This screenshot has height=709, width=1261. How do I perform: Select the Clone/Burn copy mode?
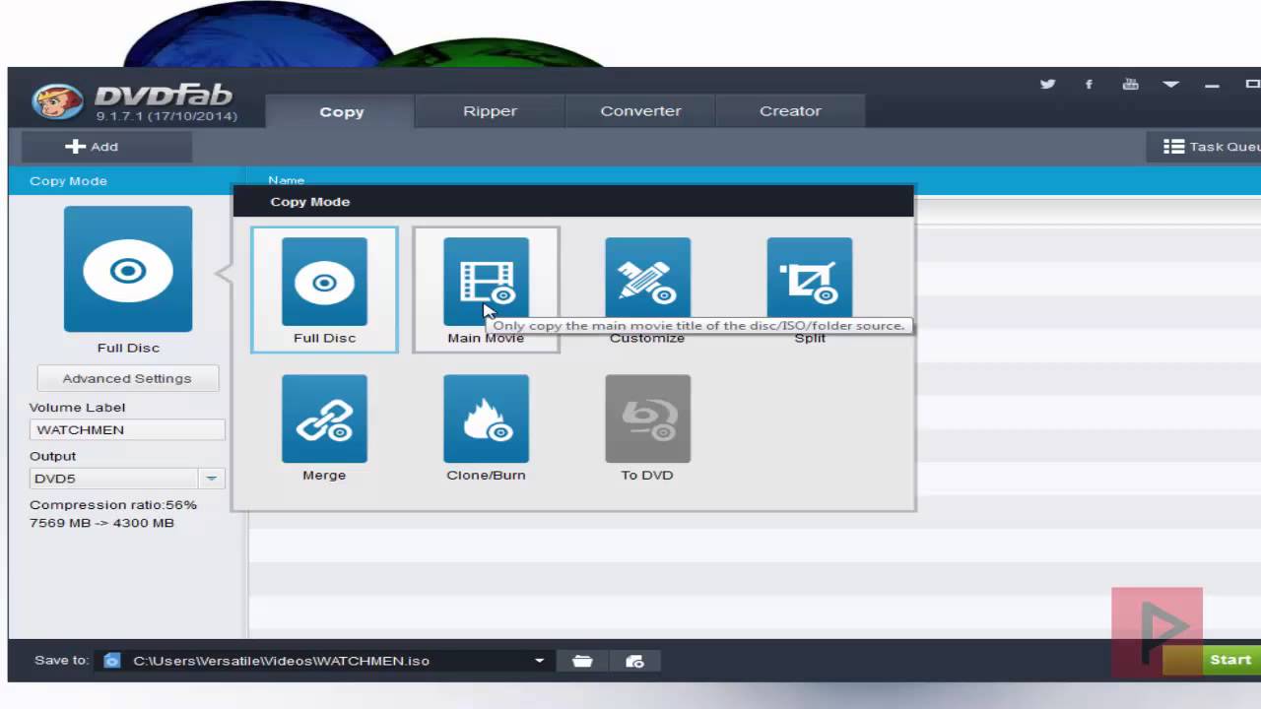[x=486, y=419]
